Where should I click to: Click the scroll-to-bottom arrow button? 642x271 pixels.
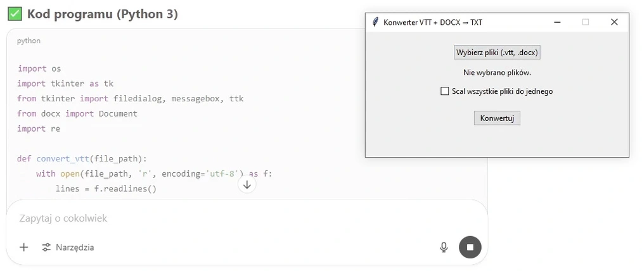[247, 185]
